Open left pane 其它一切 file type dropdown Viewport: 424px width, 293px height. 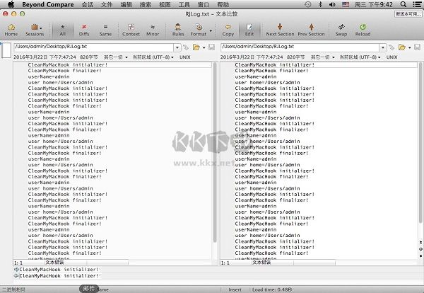(x=116, y=57)
